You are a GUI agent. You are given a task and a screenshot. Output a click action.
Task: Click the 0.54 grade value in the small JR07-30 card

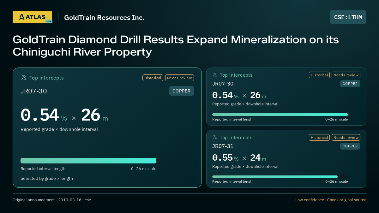click(x=222, y=95)
